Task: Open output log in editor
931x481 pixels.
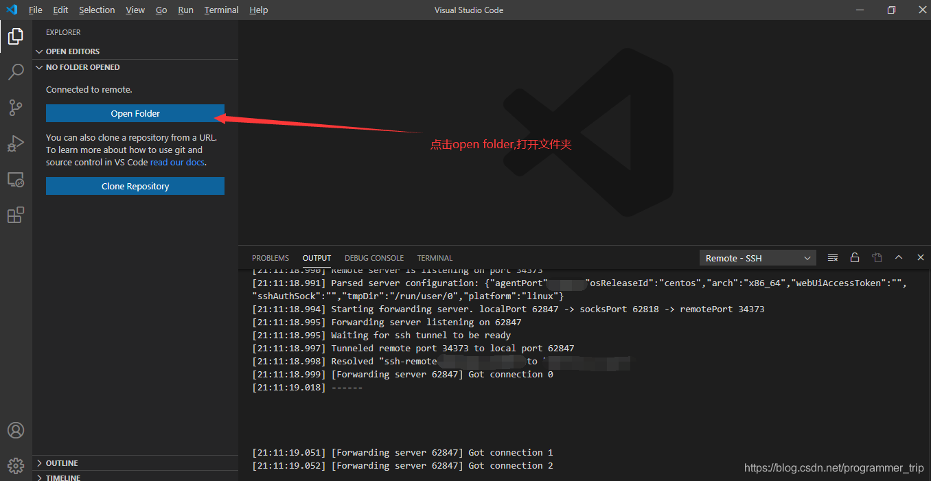Action: coord(877,258)
